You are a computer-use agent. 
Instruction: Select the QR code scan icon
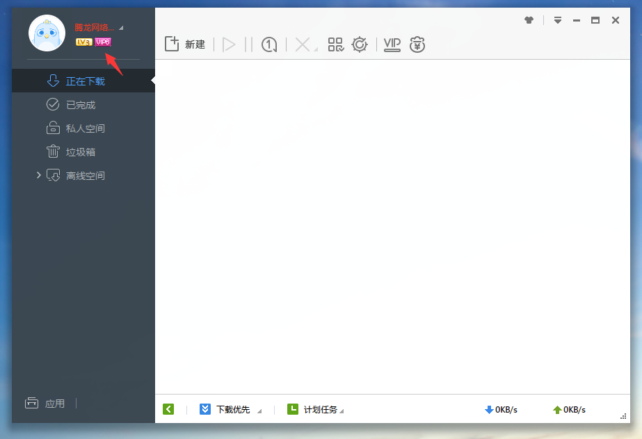335,44
